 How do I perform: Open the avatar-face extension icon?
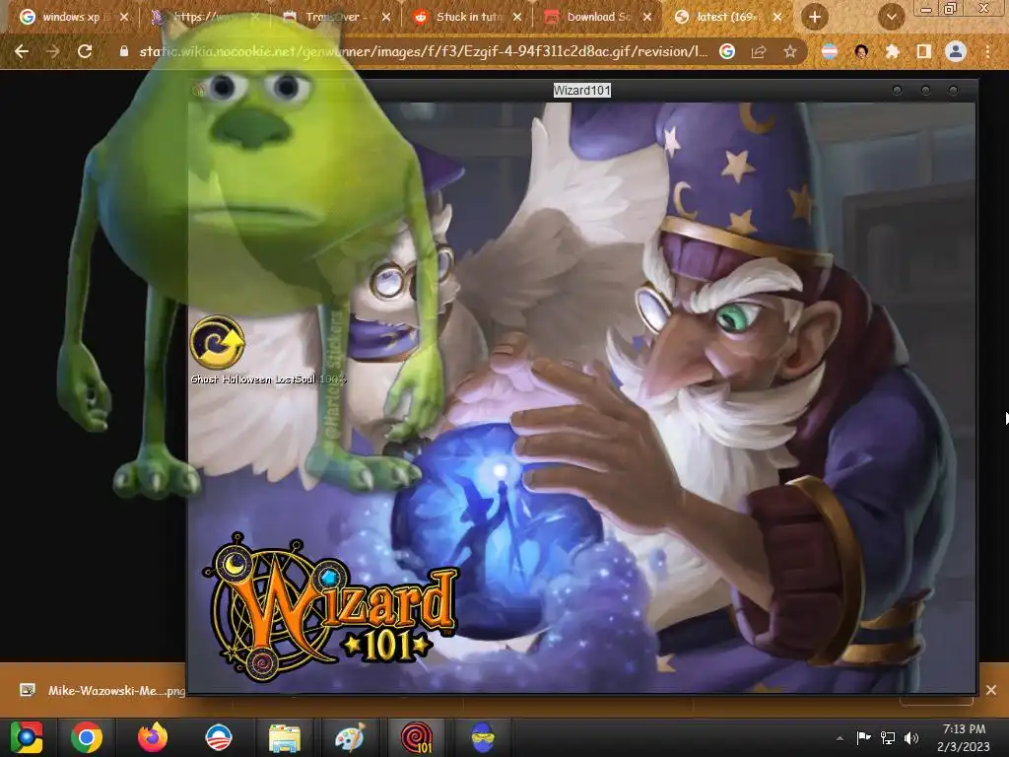(861, 51)
